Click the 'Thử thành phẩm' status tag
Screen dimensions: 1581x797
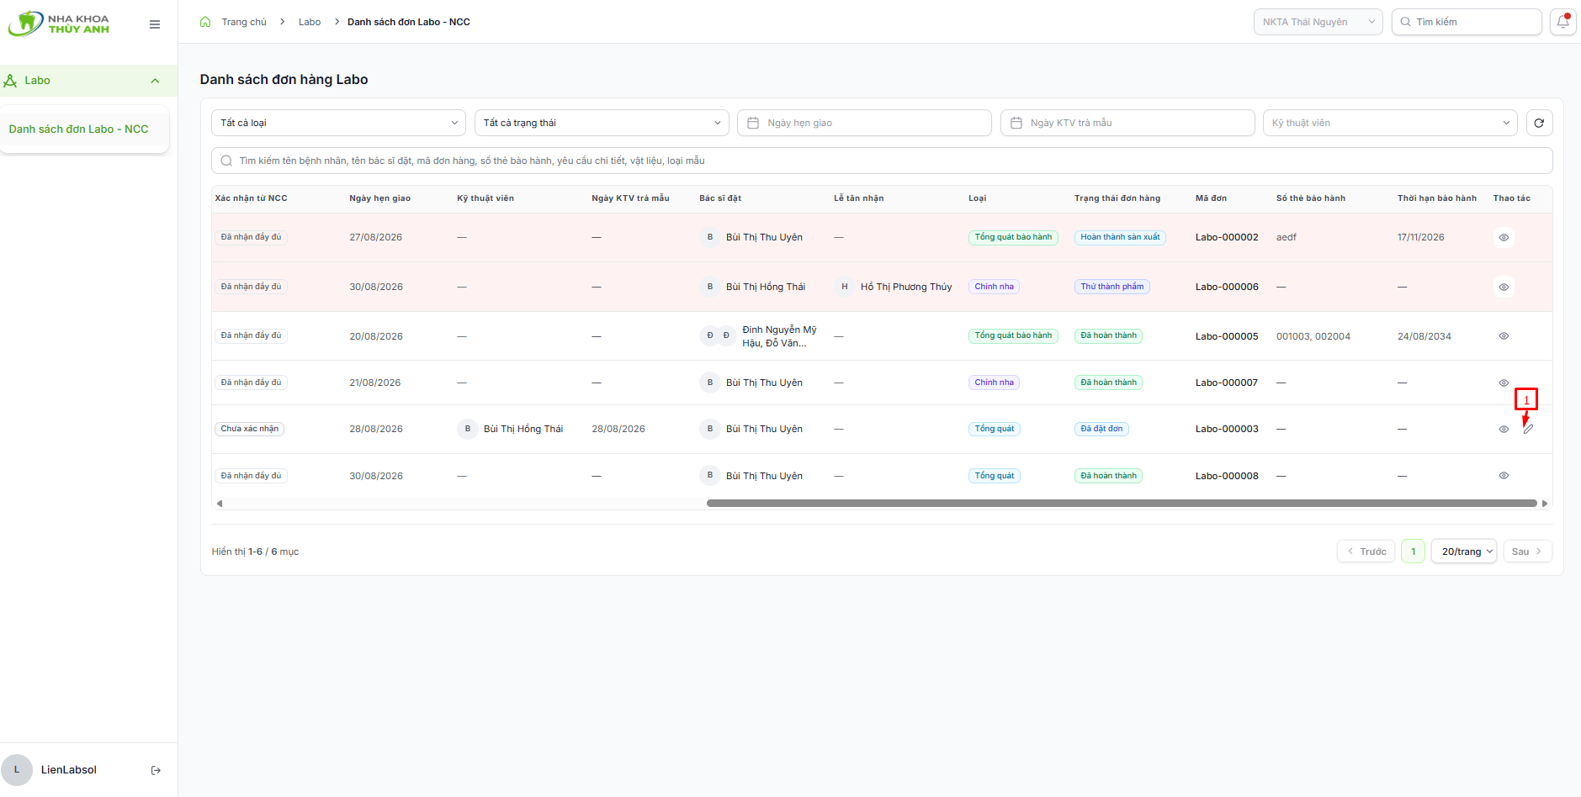pyautogui.click(x=1112, y=287)
